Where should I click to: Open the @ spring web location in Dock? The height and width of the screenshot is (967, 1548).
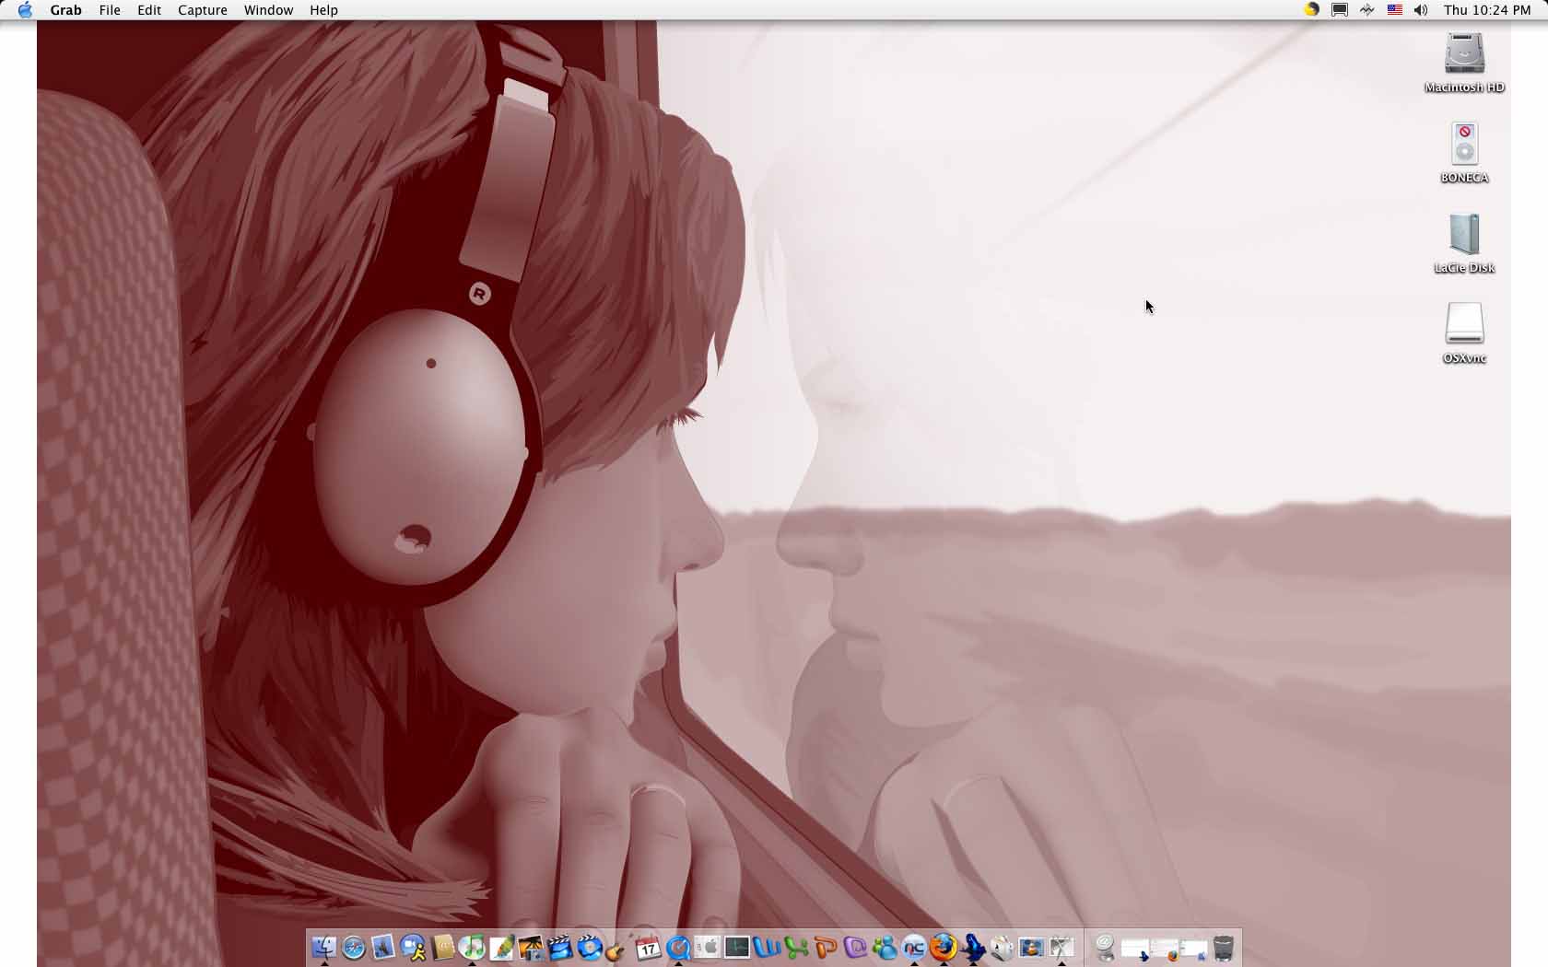tap(1106, 948)
